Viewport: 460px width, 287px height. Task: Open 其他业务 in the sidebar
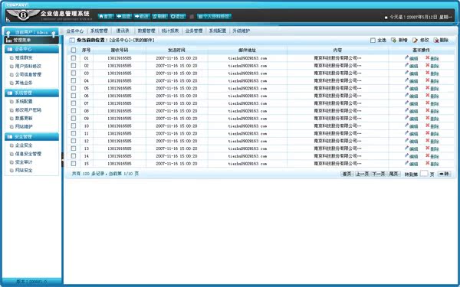click(x=24, y=83)
